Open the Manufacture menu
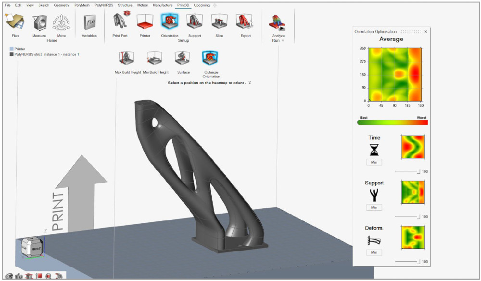 (x=164, y=5)
